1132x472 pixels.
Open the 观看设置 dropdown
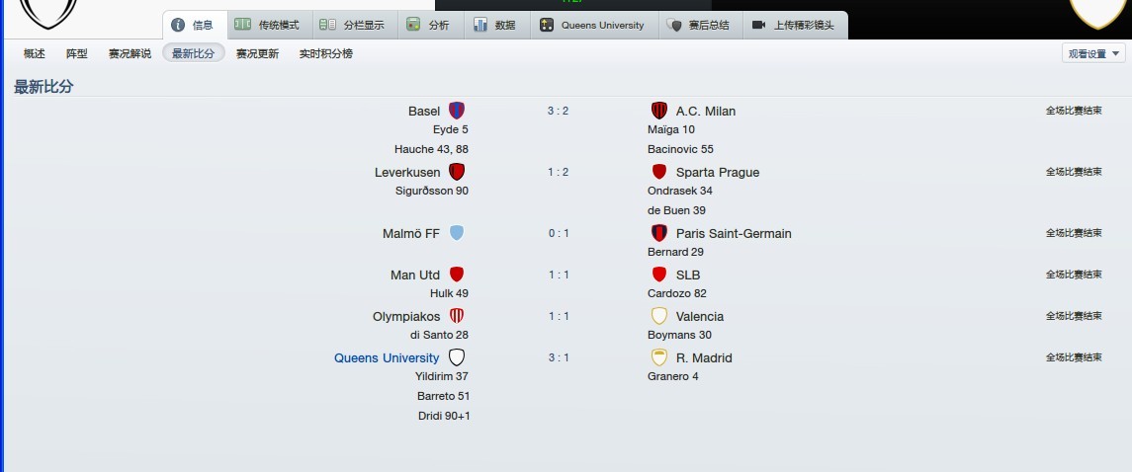pos(1093,54)
